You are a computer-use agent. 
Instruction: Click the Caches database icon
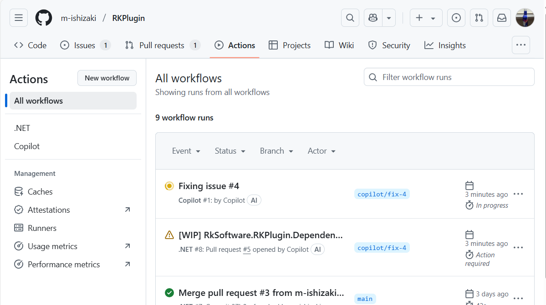pyautogui.click(x=19, y=192)
